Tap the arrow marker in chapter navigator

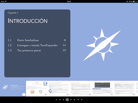[56, 100]
